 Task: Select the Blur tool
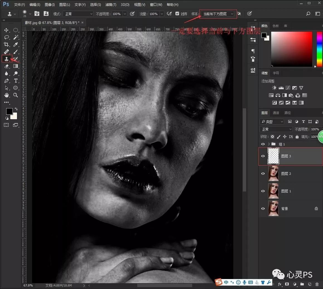tap(6, 73)
